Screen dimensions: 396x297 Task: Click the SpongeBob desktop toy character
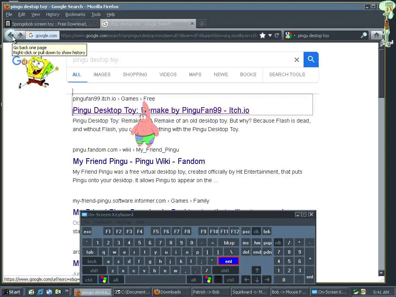pos(38,72)
